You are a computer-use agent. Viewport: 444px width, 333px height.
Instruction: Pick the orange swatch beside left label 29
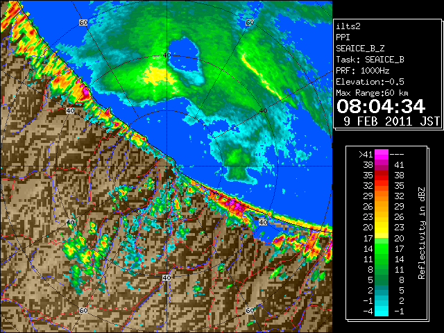382,196
